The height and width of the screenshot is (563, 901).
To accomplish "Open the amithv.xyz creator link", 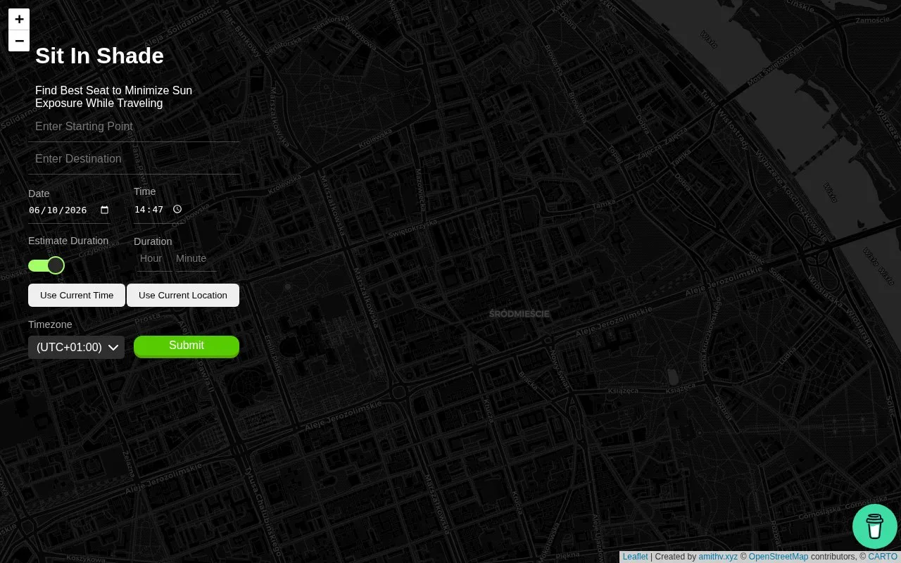I will (718, 557).
